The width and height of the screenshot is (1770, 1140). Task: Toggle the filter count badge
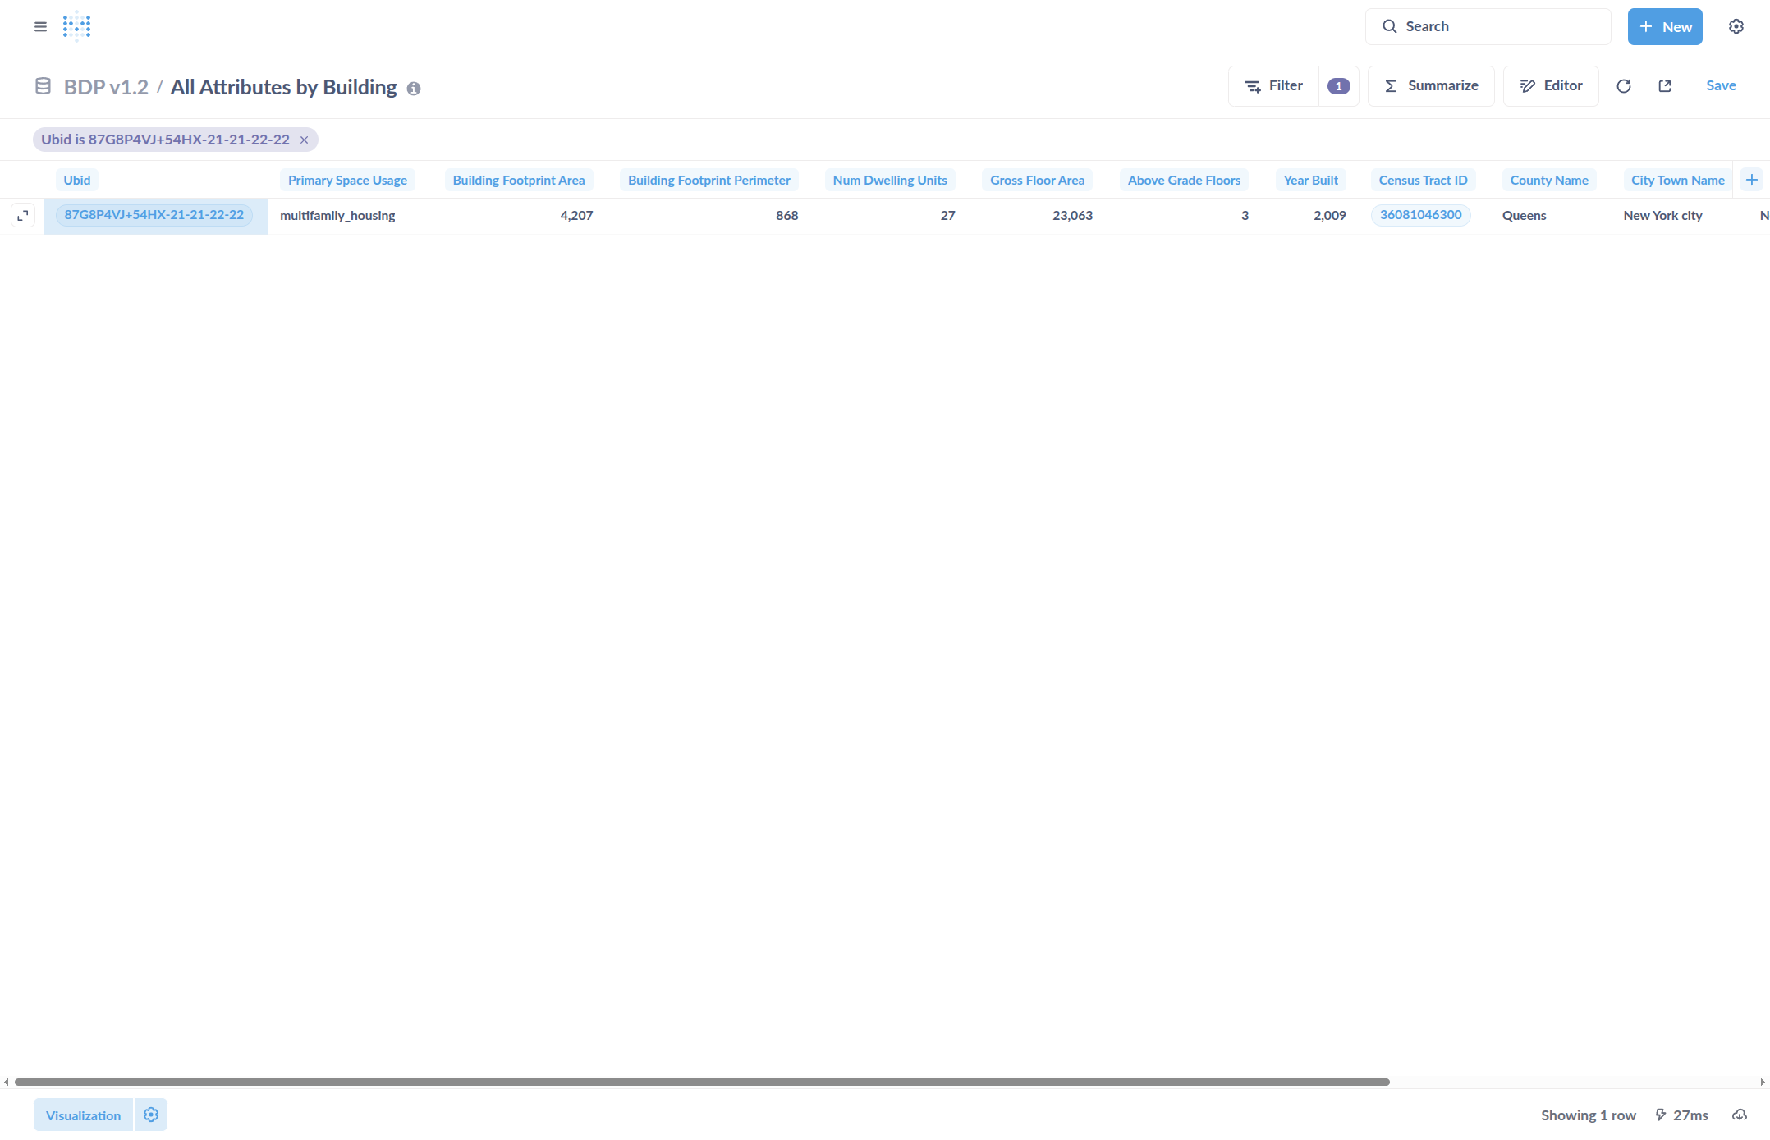coord(1338,86)
